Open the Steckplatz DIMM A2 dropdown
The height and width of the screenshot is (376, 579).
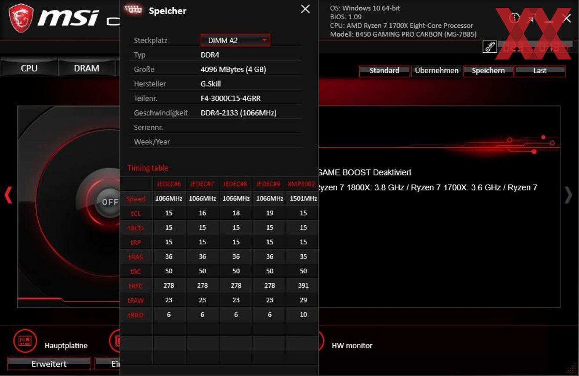click(x=235, y=40)
